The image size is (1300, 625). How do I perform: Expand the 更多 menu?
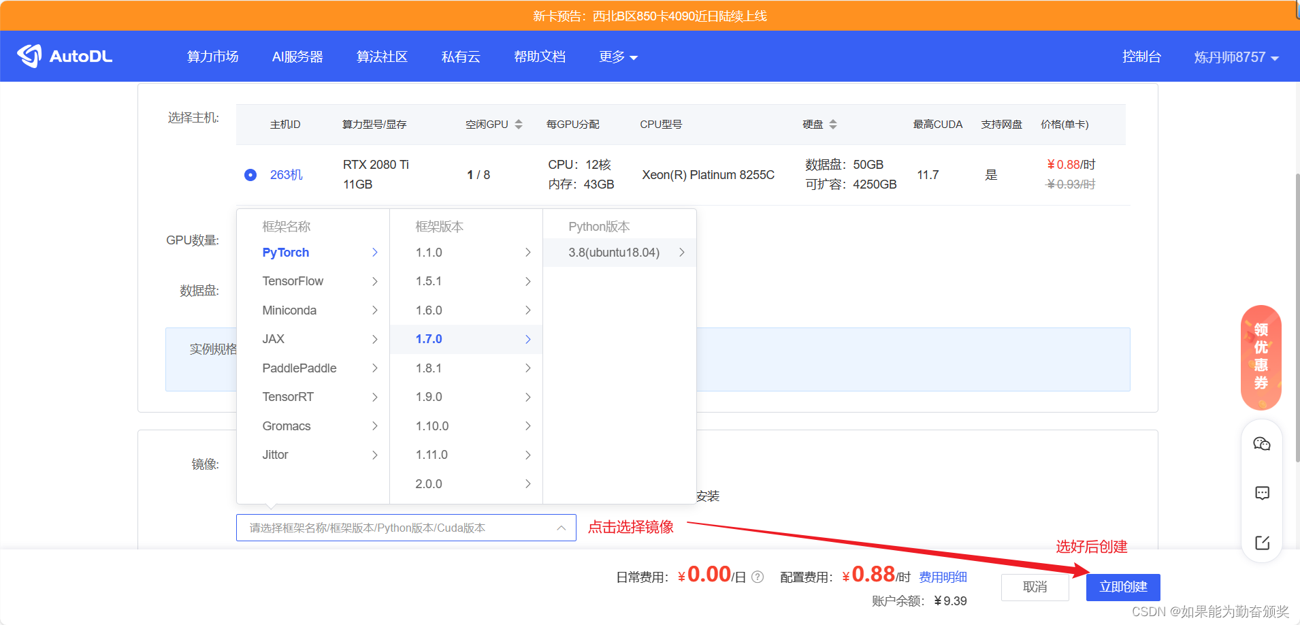(618, 57)
